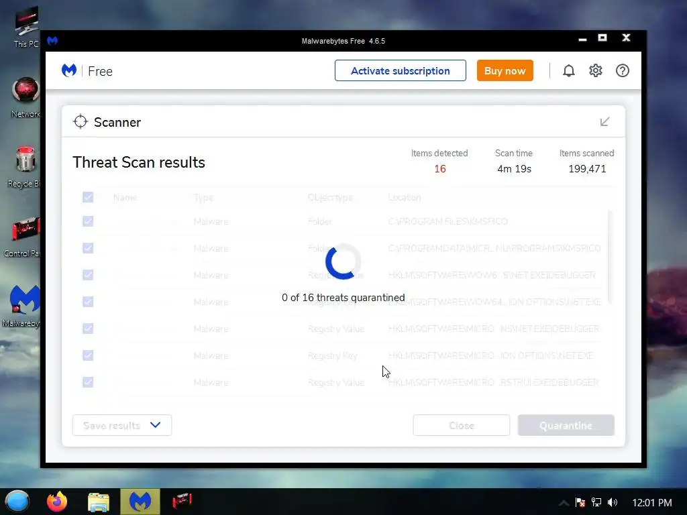Screen dimensions: 687x515
Task: Uncheck the WOW64 ION OPTIONS NET.EXE checkbox
Action: pos(88,302)
